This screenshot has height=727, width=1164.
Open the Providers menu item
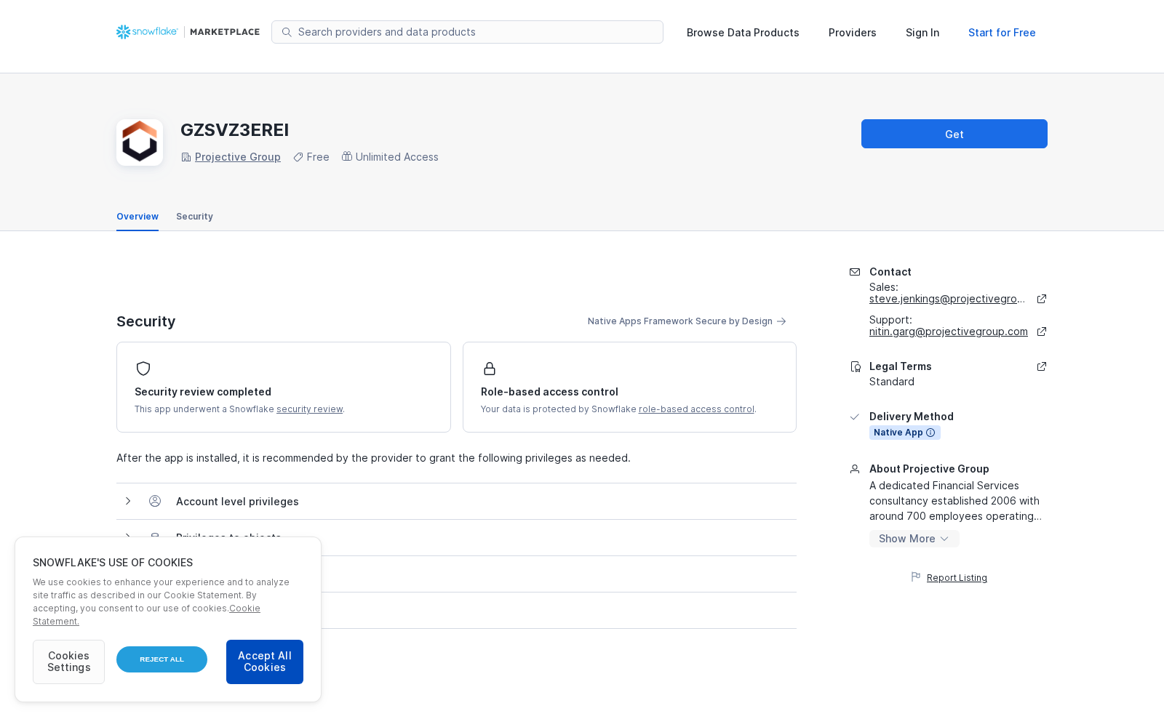click(853, 33)
